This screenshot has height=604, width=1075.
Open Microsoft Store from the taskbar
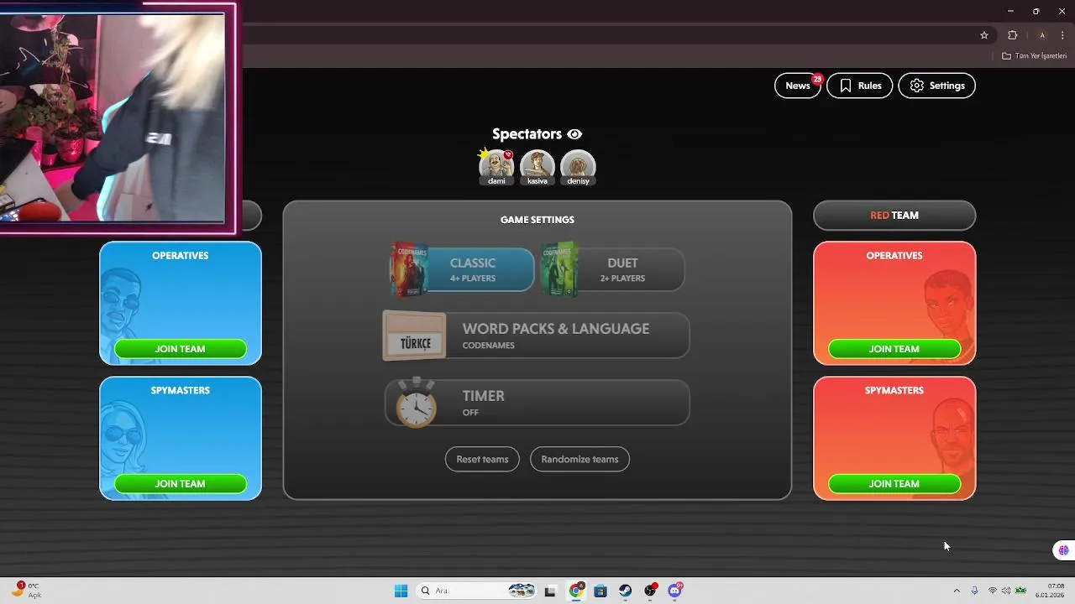(x=600, y=591)
